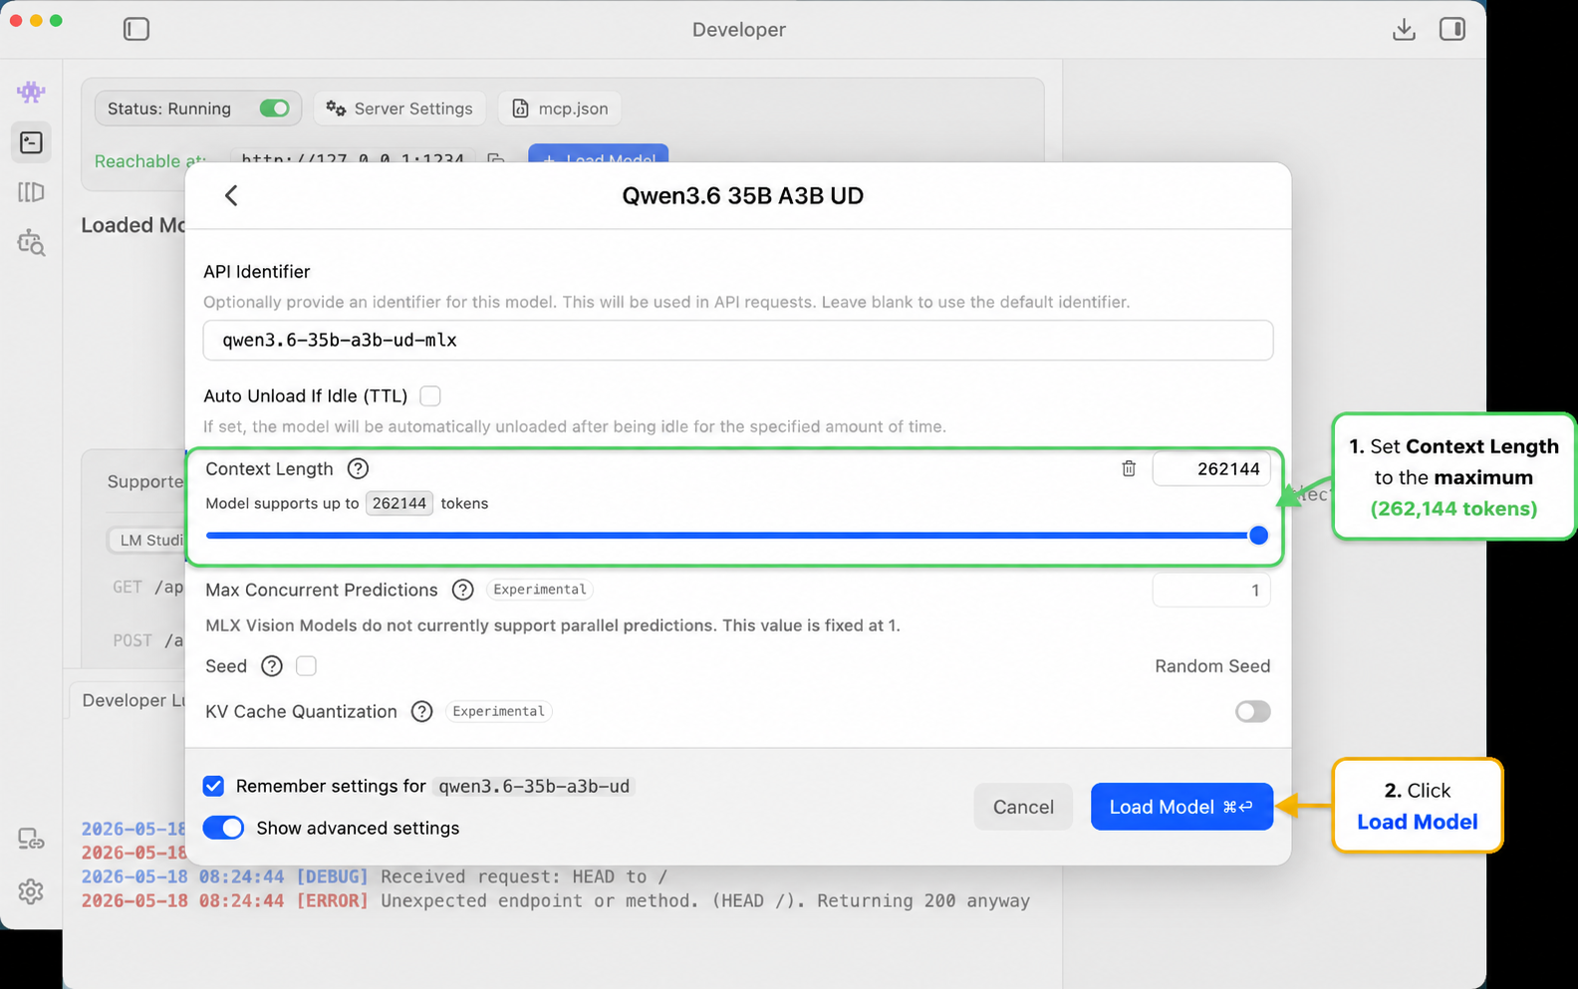Select the Developer terminal icon in sidebar
Screen dimensions: 1578x989
click(31, 142)
